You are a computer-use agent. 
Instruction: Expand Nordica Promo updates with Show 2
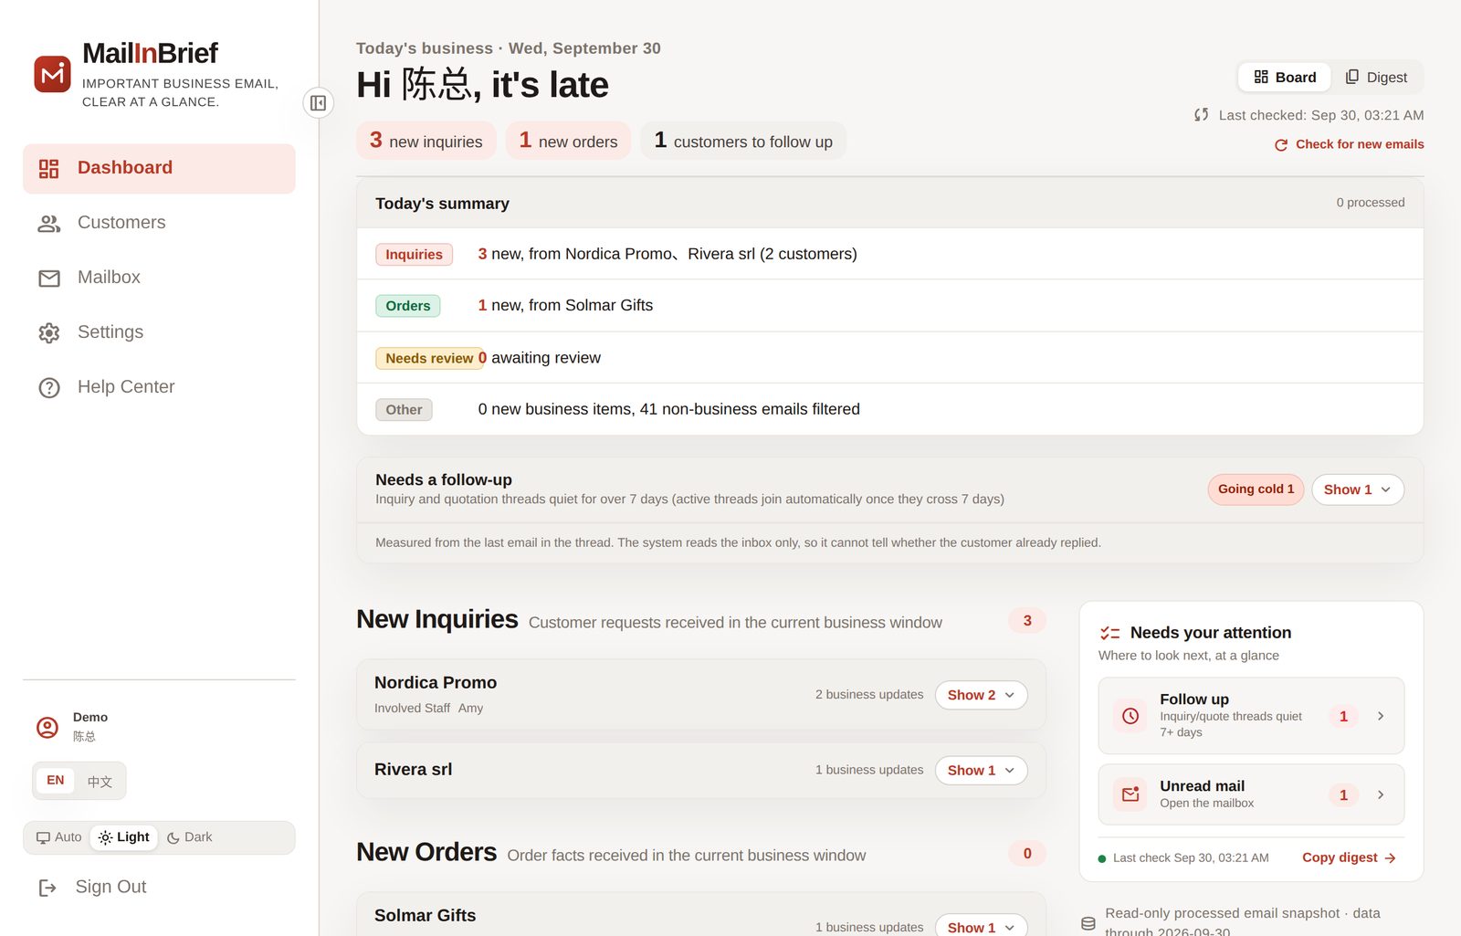[x=982, y=695]
